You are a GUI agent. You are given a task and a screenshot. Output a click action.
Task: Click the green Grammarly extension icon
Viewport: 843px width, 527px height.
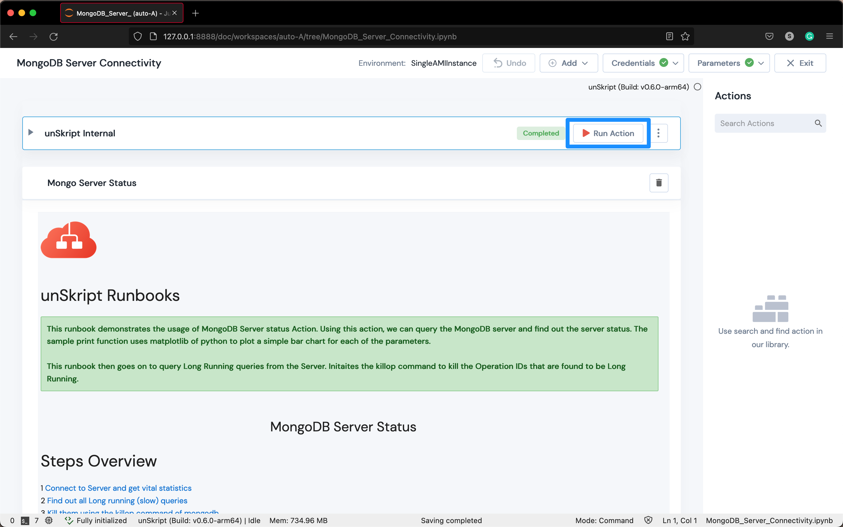tap(810, 36)
